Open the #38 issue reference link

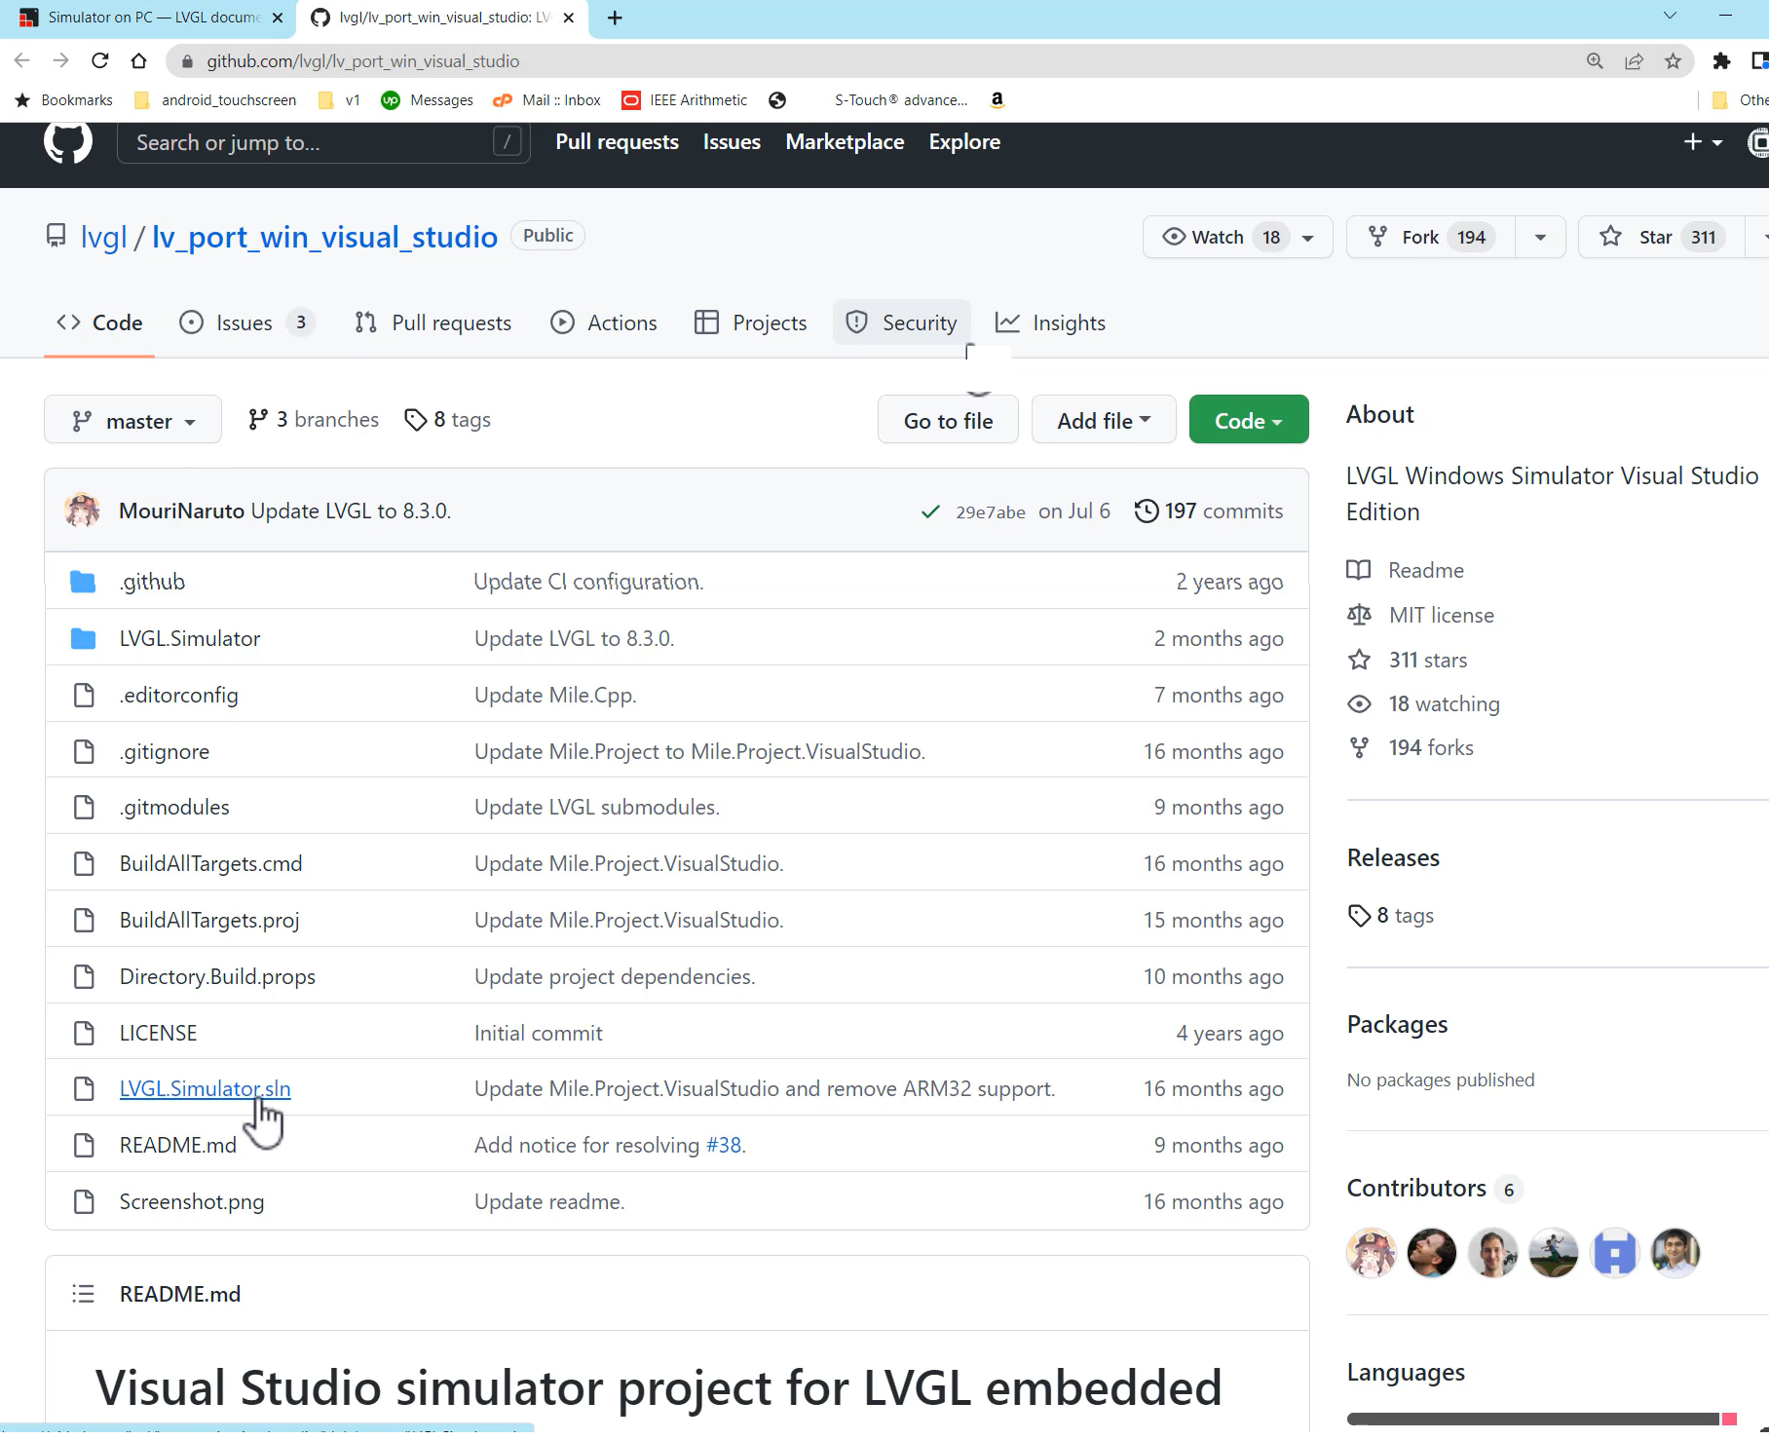point(723,1146)
